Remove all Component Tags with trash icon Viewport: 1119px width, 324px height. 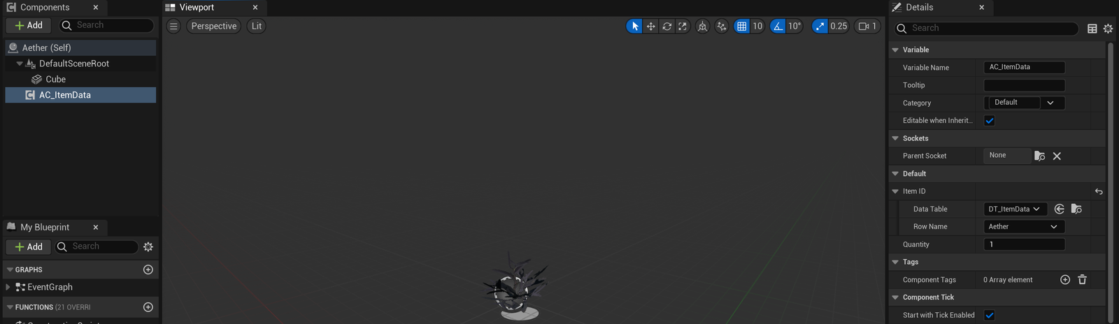click(x=1082, y=280)
